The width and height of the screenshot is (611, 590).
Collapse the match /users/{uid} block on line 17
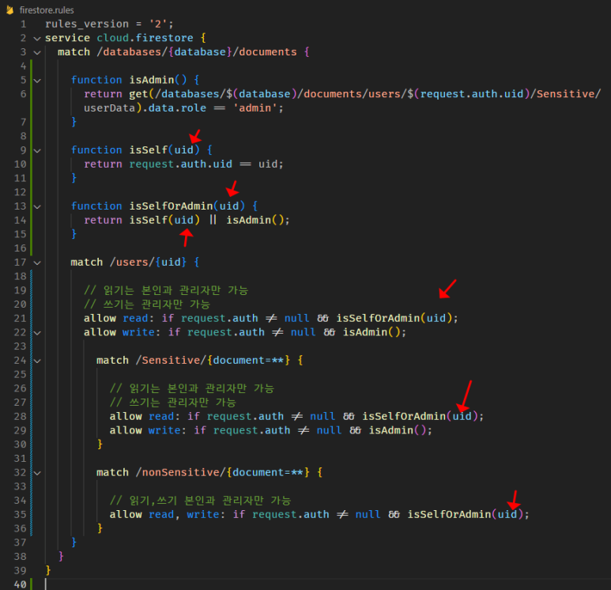[x=37, y=263]
